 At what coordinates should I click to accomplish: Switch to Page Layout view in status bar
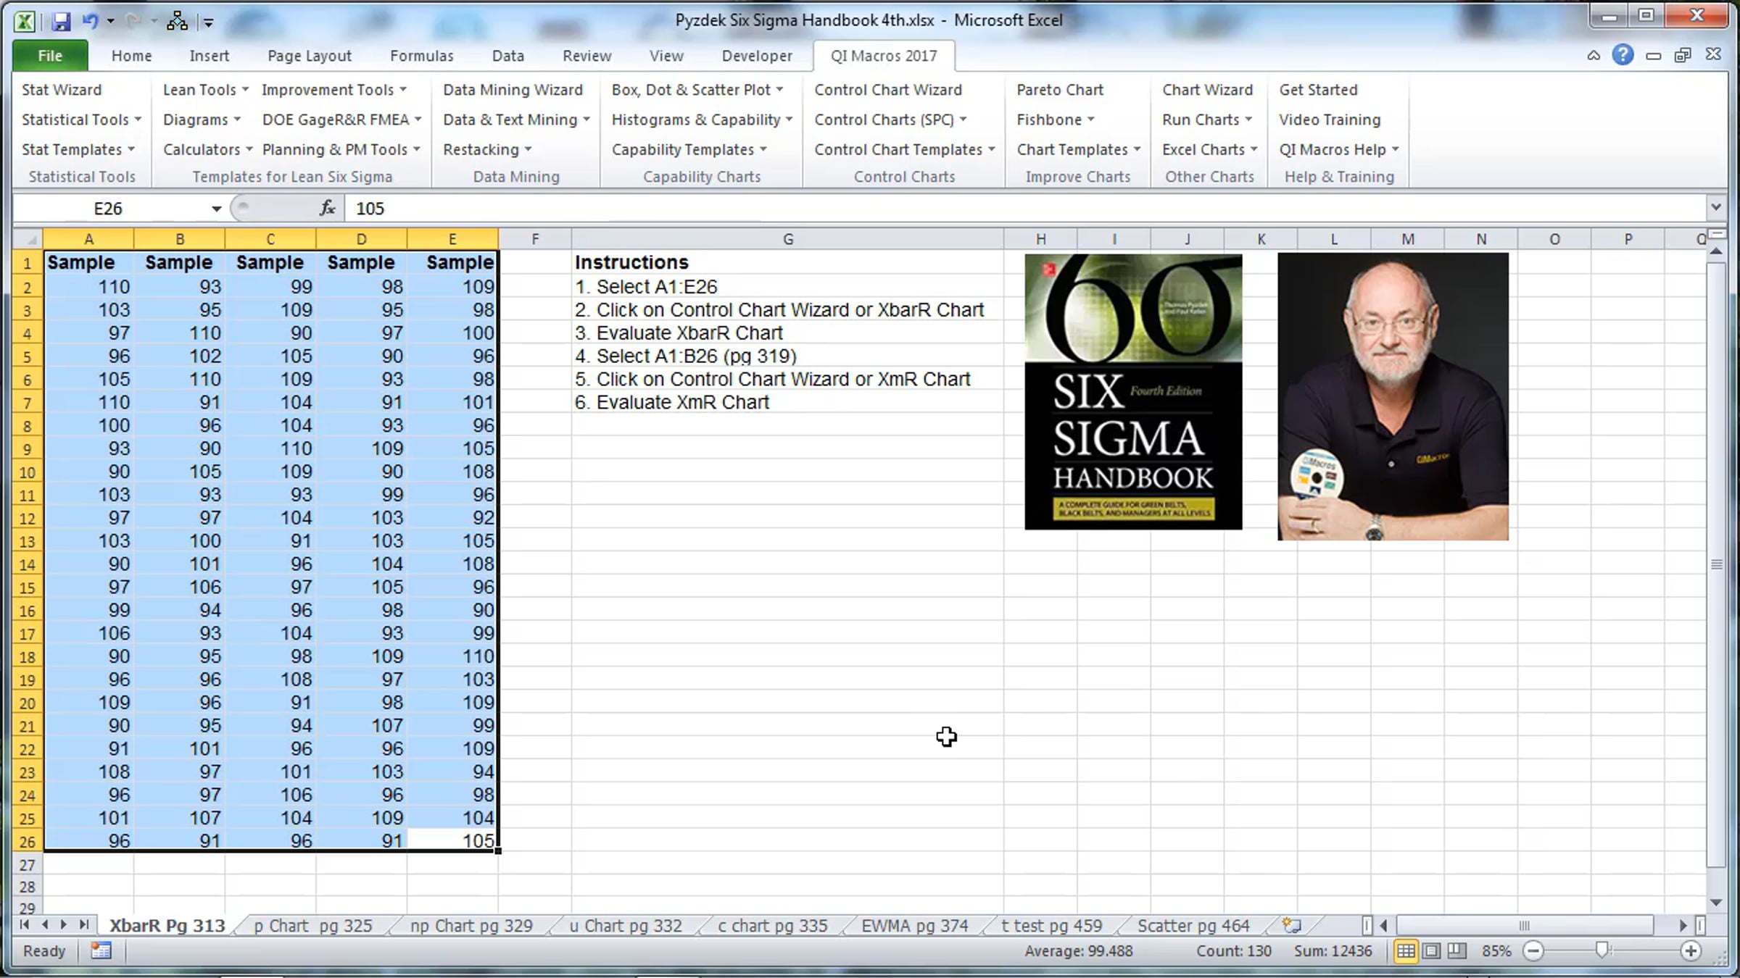tap(1431, 950)
